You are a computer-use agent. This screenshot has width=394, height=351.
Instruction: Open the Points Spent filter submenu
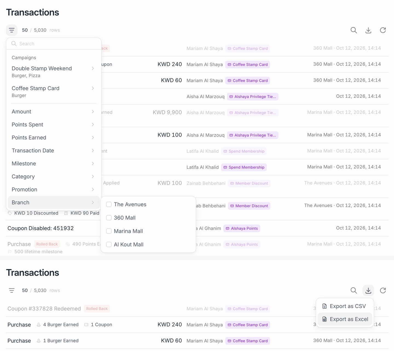point(54,125)
